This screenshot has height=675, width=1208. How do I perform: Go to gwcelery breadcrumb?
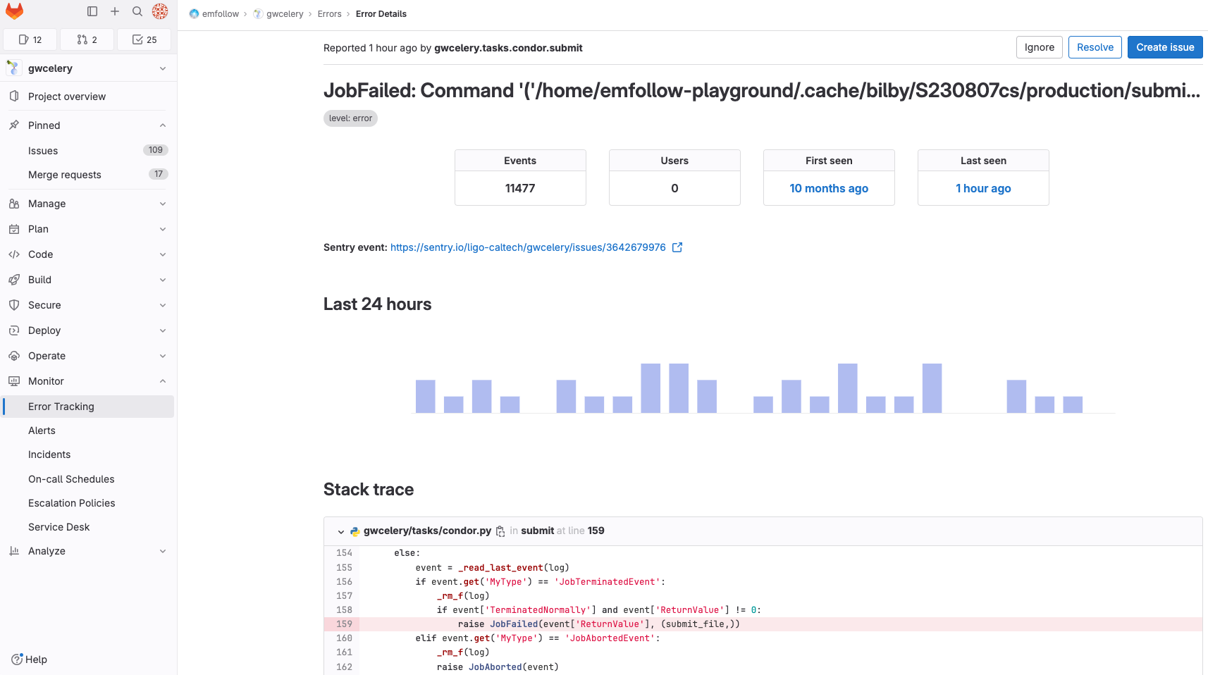[278, 14]
